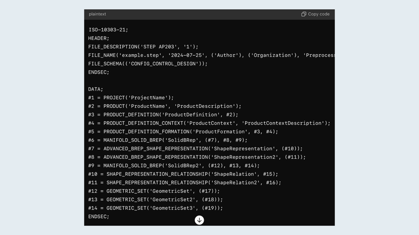Click the scroll-down arrow circle icon
Viewport: 419px width, 235px height.
[199, 220]
